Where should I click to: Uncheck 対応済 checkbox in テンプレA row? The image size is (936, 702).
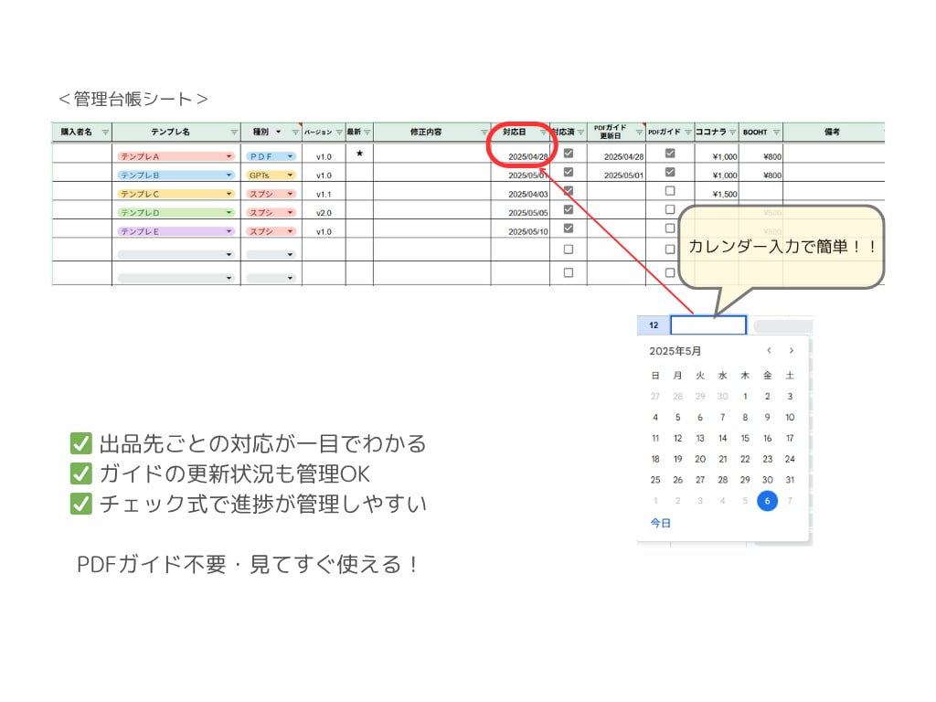tap(569, 154)
